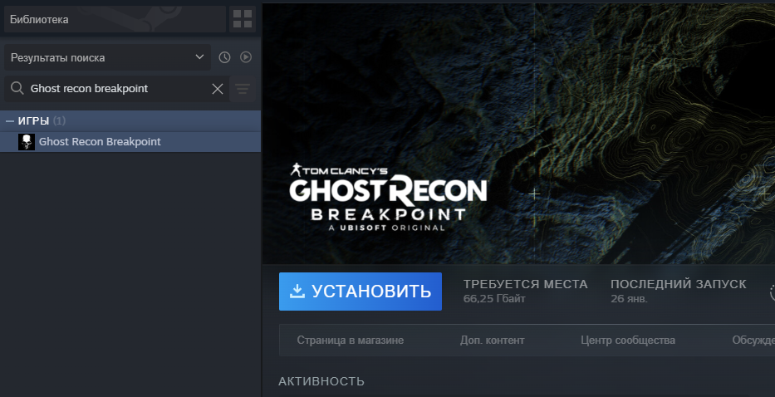Viewport: 775px width, 397px height.
Task: Click the ТРЕБУЕТСЯ МЕСТА label
Action: pos(525,284)
